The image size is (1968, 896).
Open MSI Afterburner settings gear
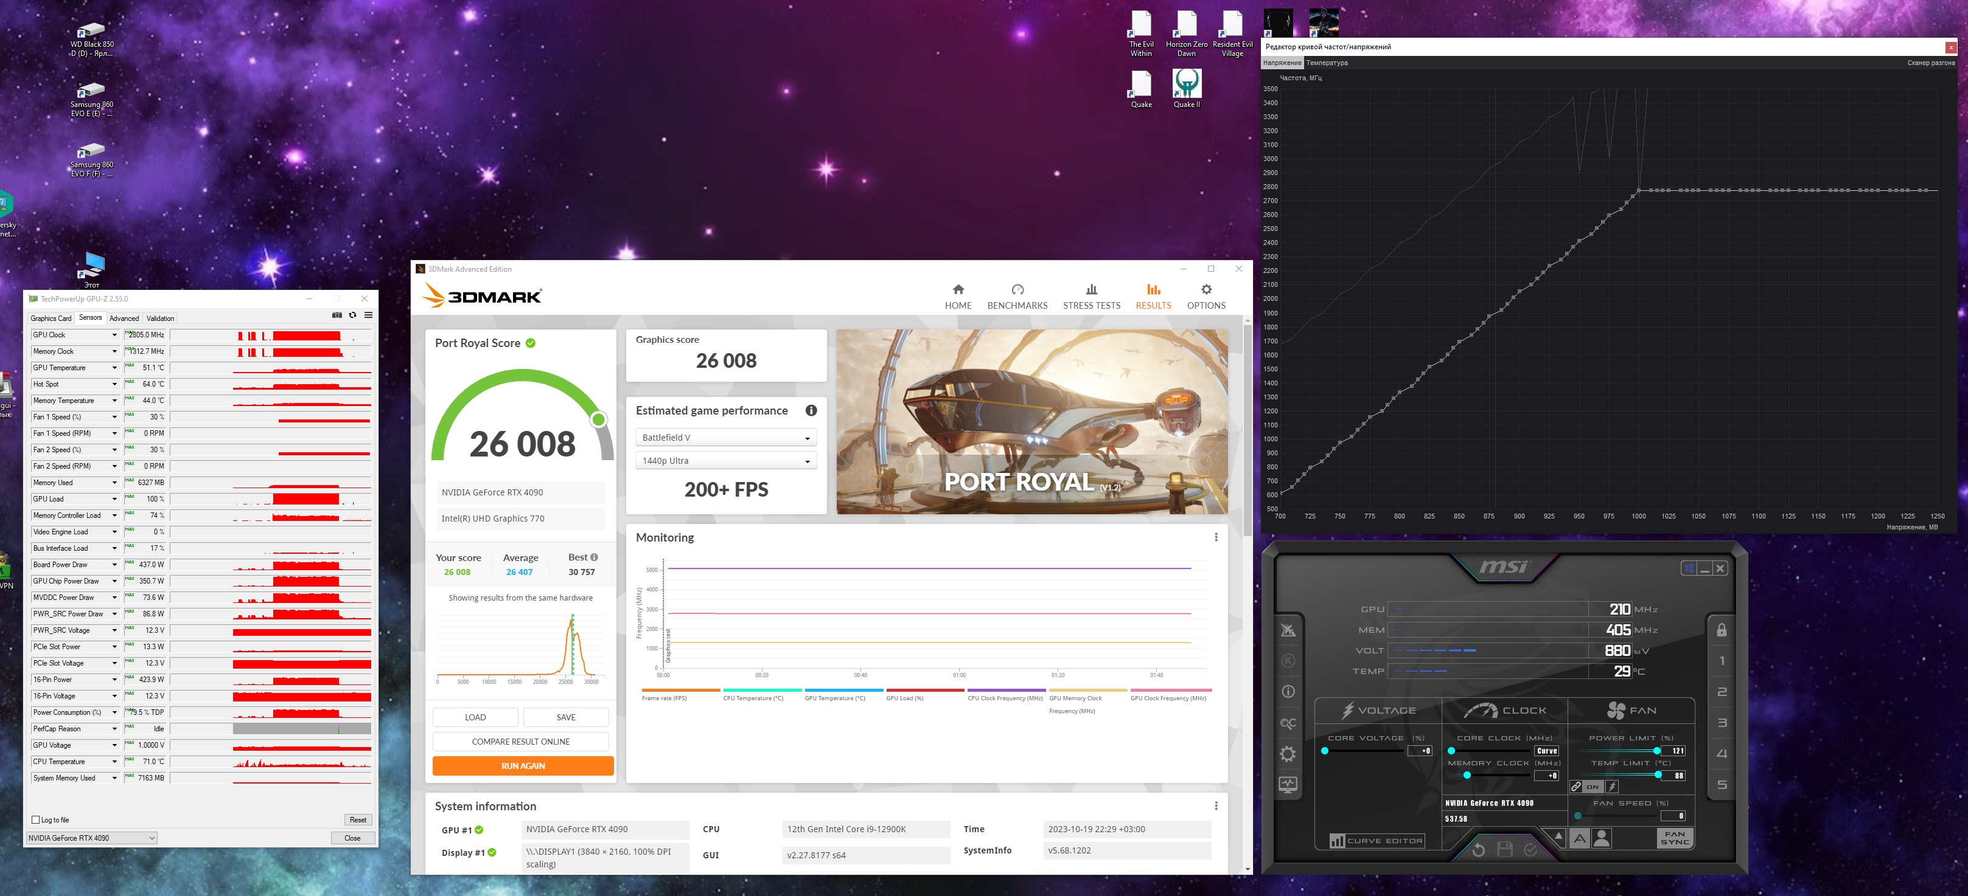[x=1288, y=754]
